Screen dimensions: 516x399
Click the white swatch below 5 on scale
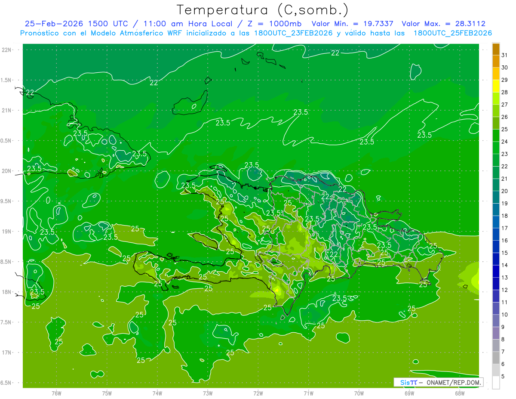496,383
